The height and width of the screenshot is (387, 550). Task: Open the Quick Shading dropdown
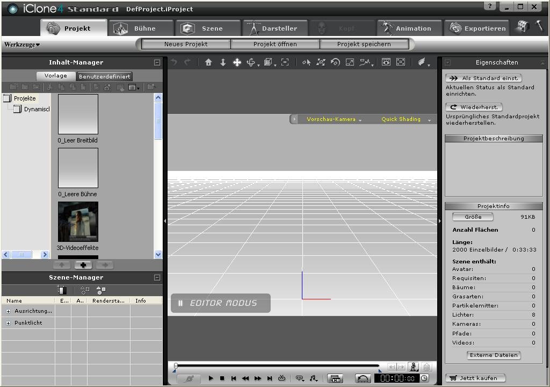click(x=406, y=119)
